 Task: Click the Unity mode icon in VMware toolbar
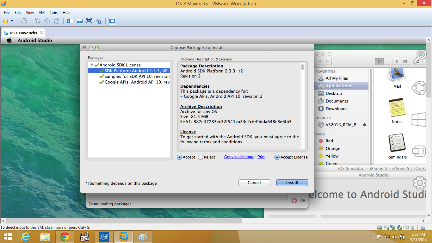tap(99, 21)
